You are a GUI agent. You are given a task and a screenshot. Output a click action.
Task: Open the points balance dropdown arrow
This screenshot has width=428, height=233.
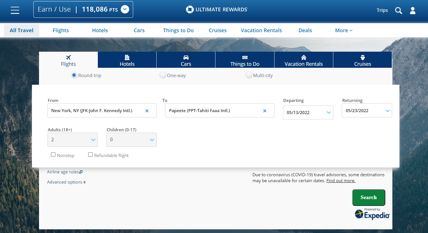[125, 9]
